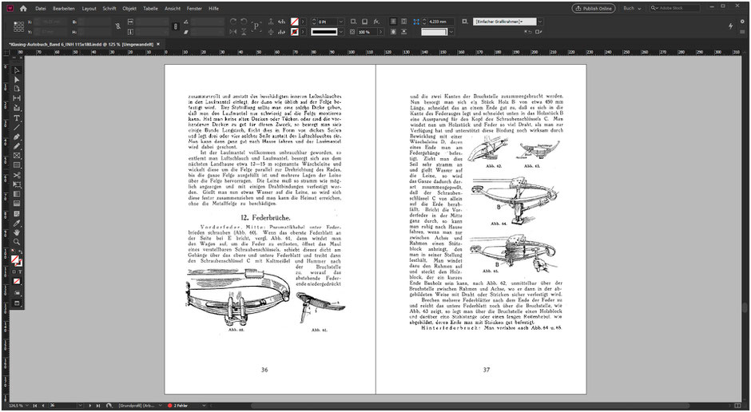The height and width of the screenshot is (412, 751).
Task: Select the Eyedropper tool
Action: pyautogui.click(x=17, y=224)
